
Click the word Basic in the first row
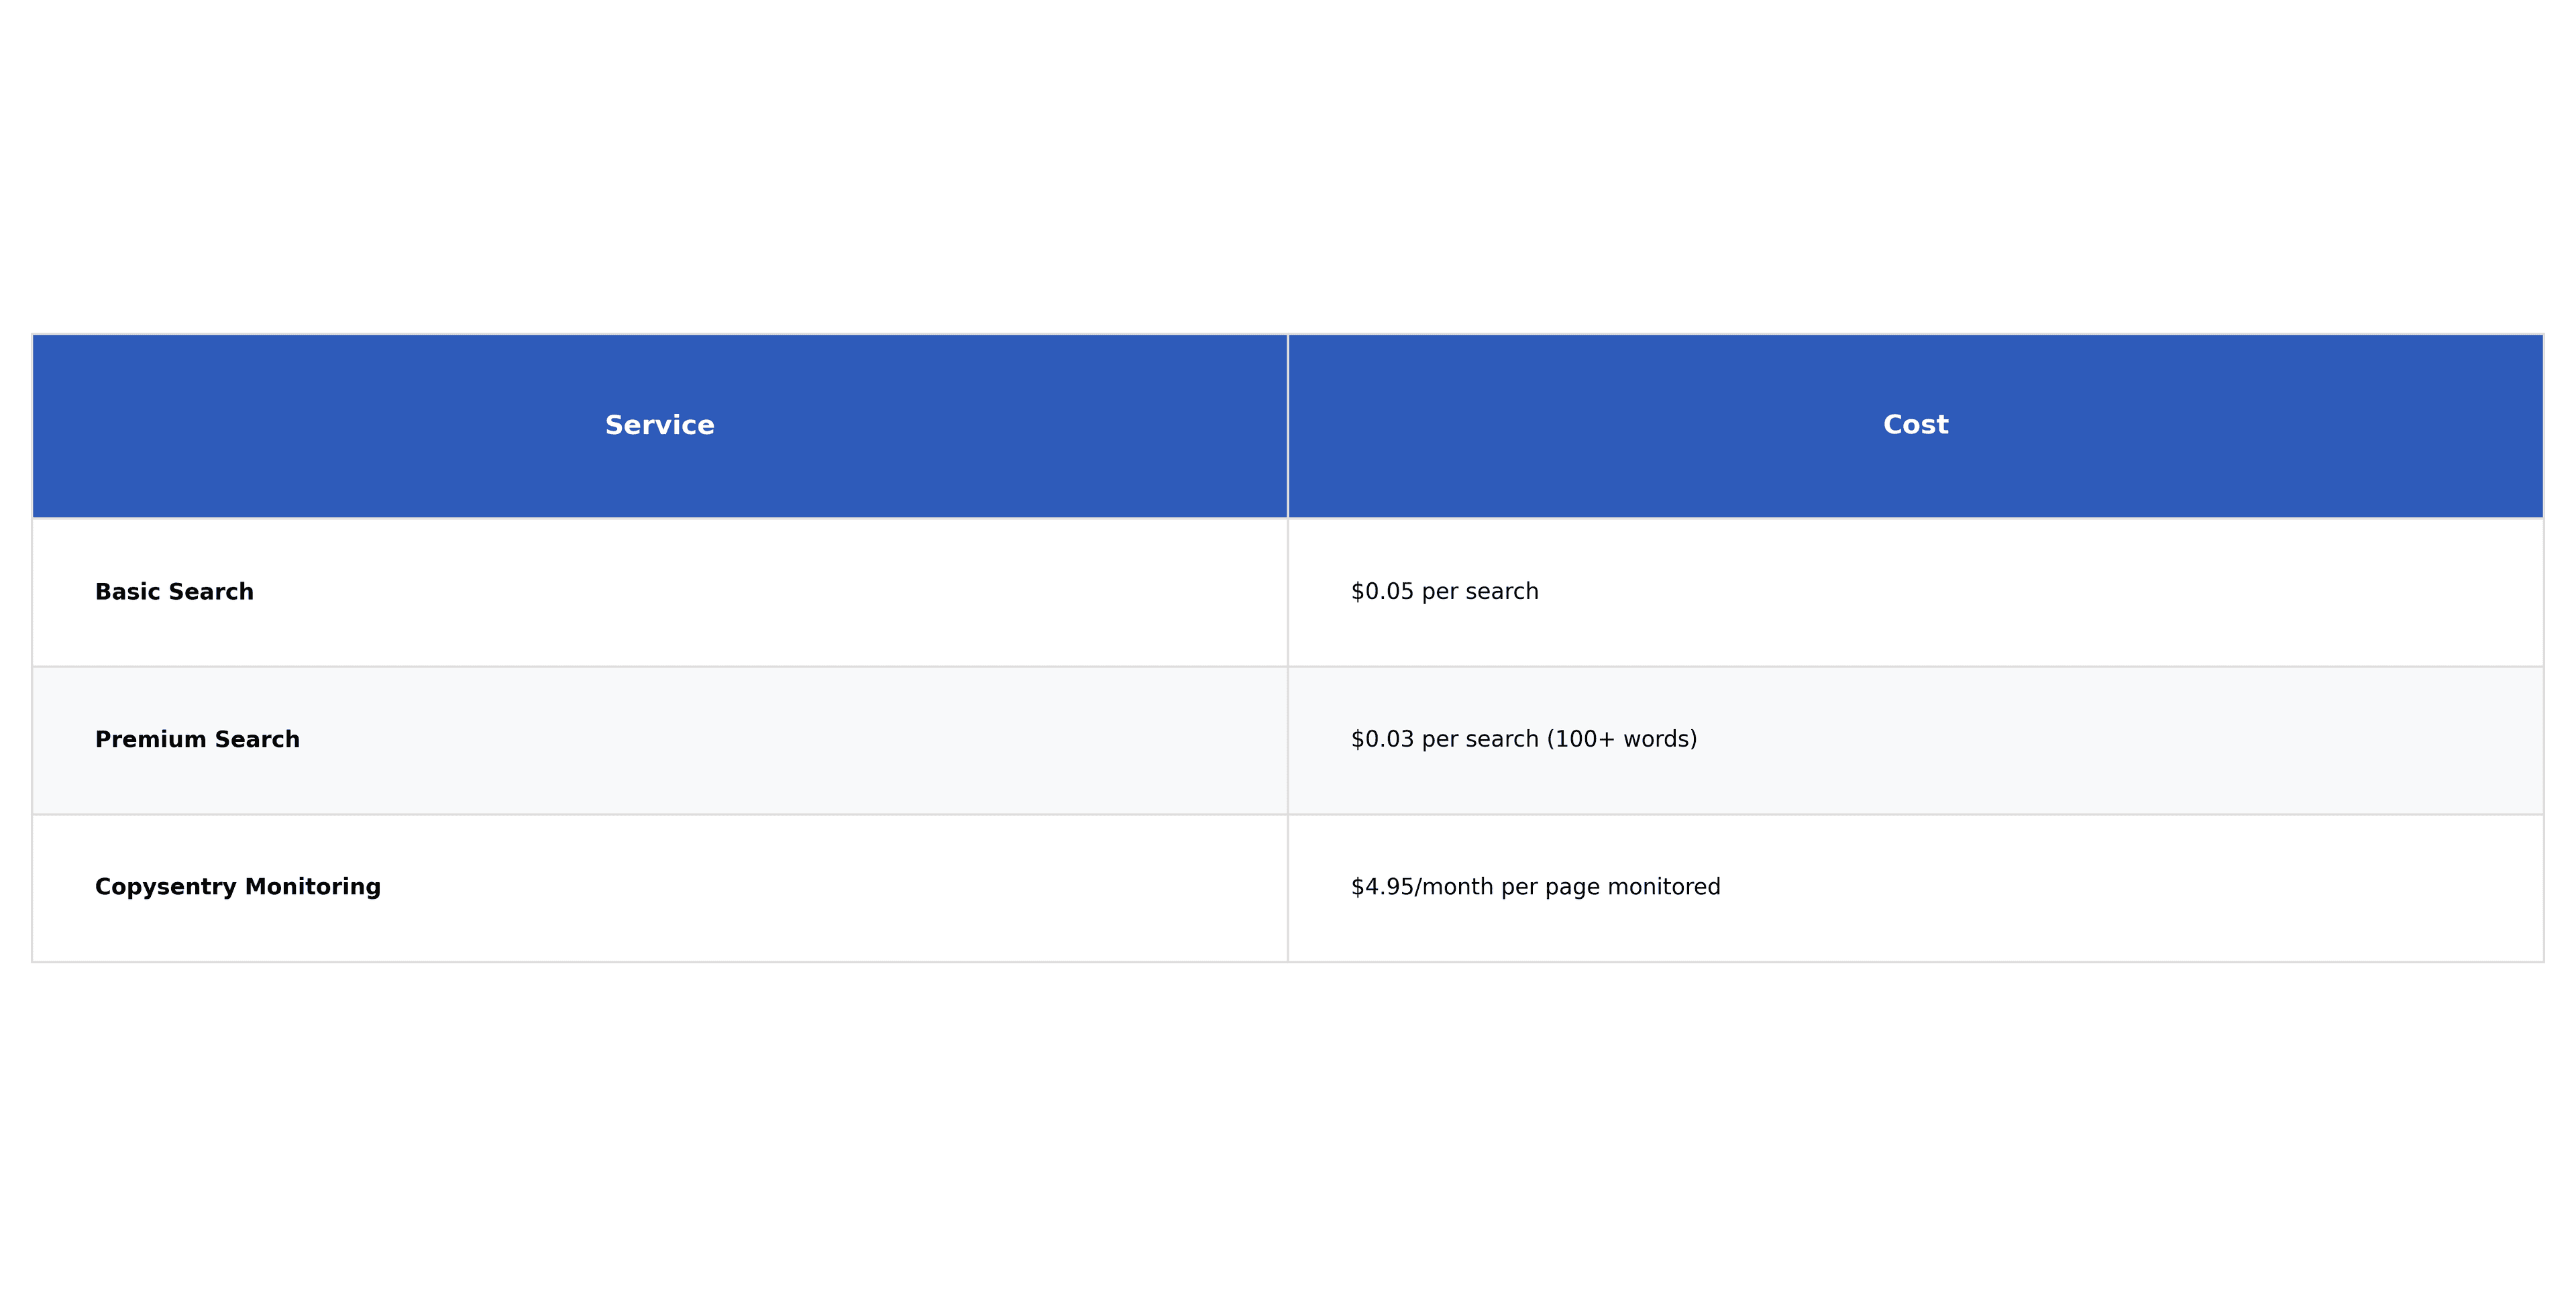tap(127, 592)
